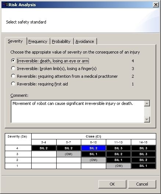Viewport: 161px width, 194px height.
Task: Click the comment scrollbar down arrow
Action: 147,120
